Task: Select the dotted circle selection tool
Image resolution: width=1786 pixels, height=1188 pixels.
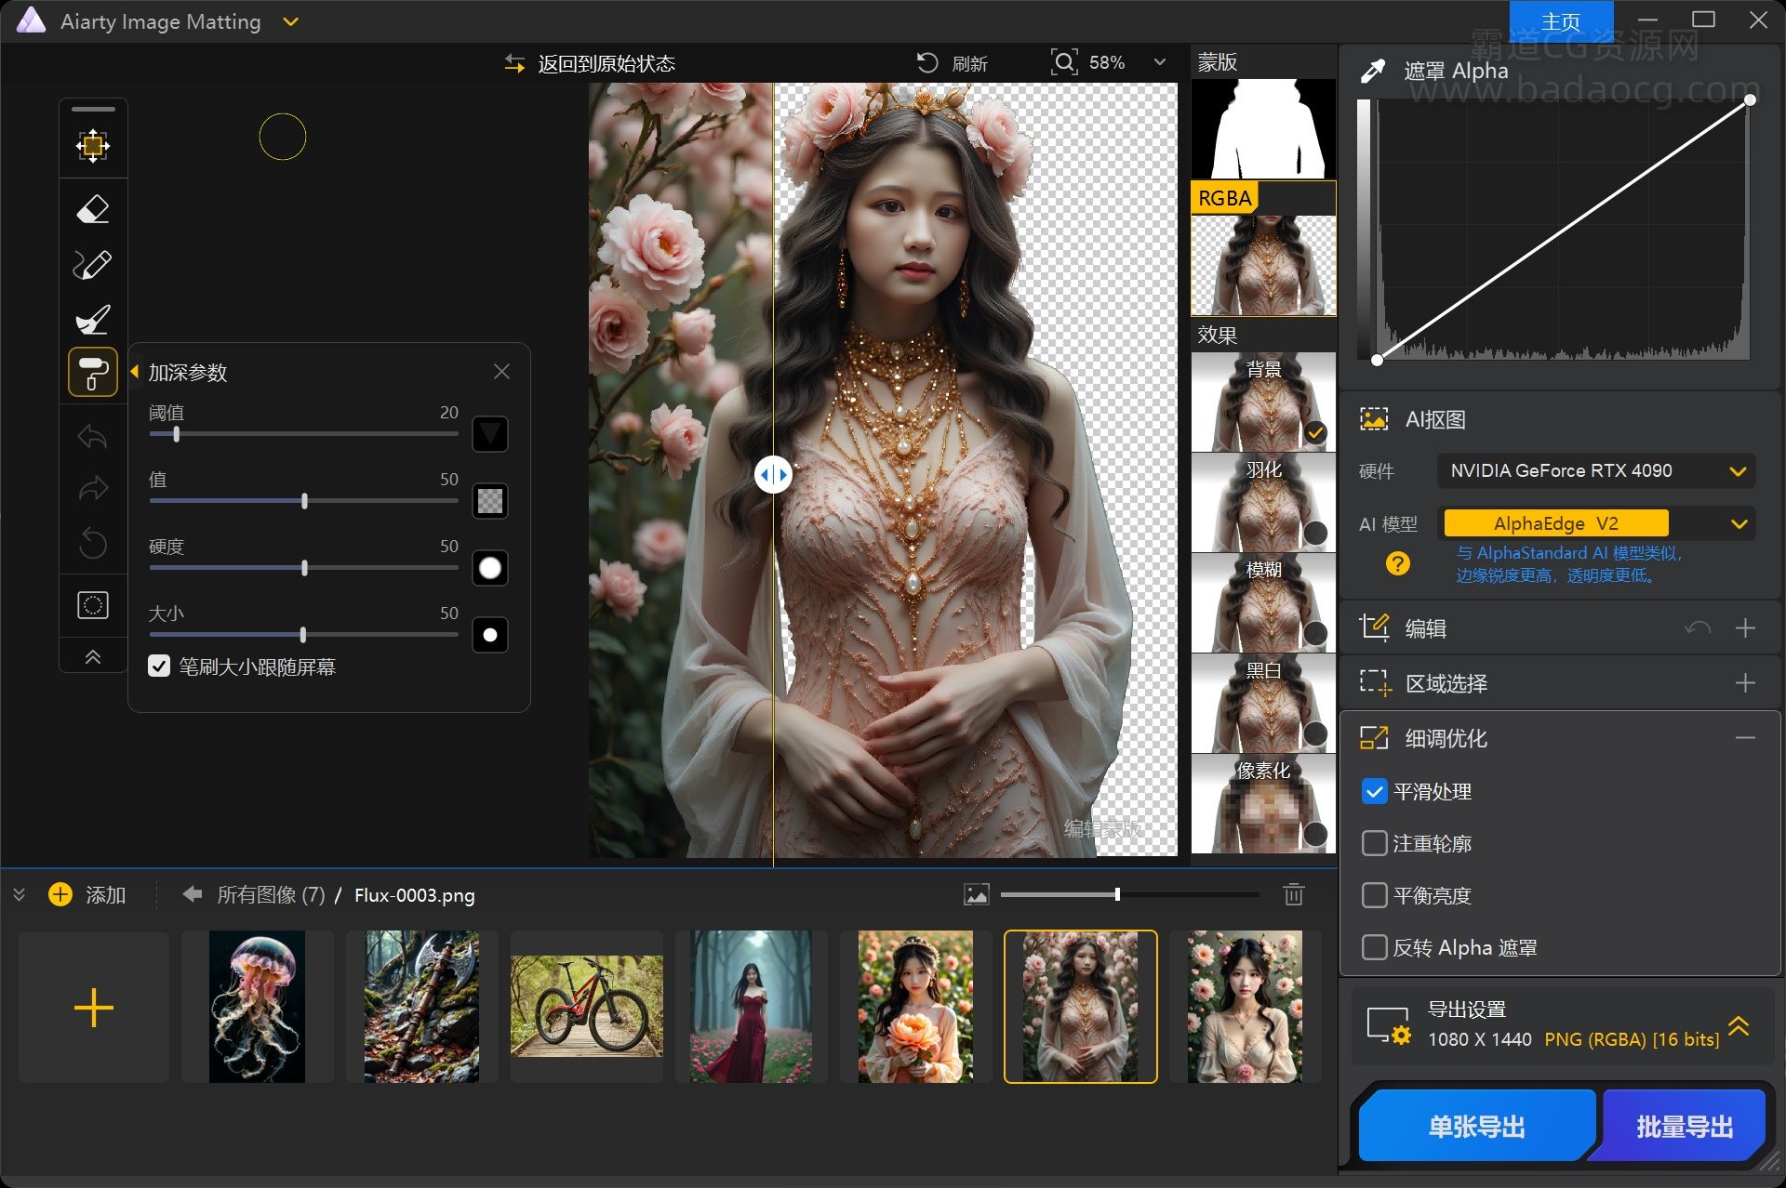Action: point(93,605)
